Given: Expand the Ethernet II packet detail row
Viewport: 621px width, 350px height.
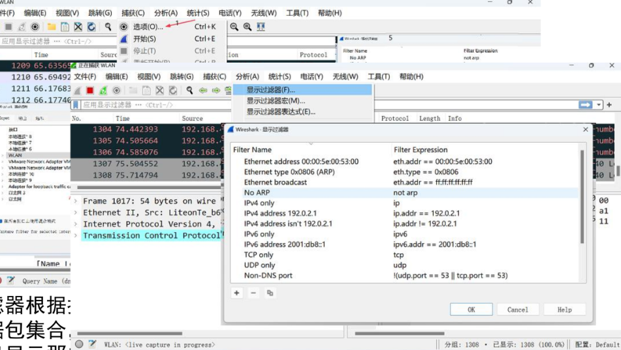Looking at the screenshot, I should tap(77, 212).
